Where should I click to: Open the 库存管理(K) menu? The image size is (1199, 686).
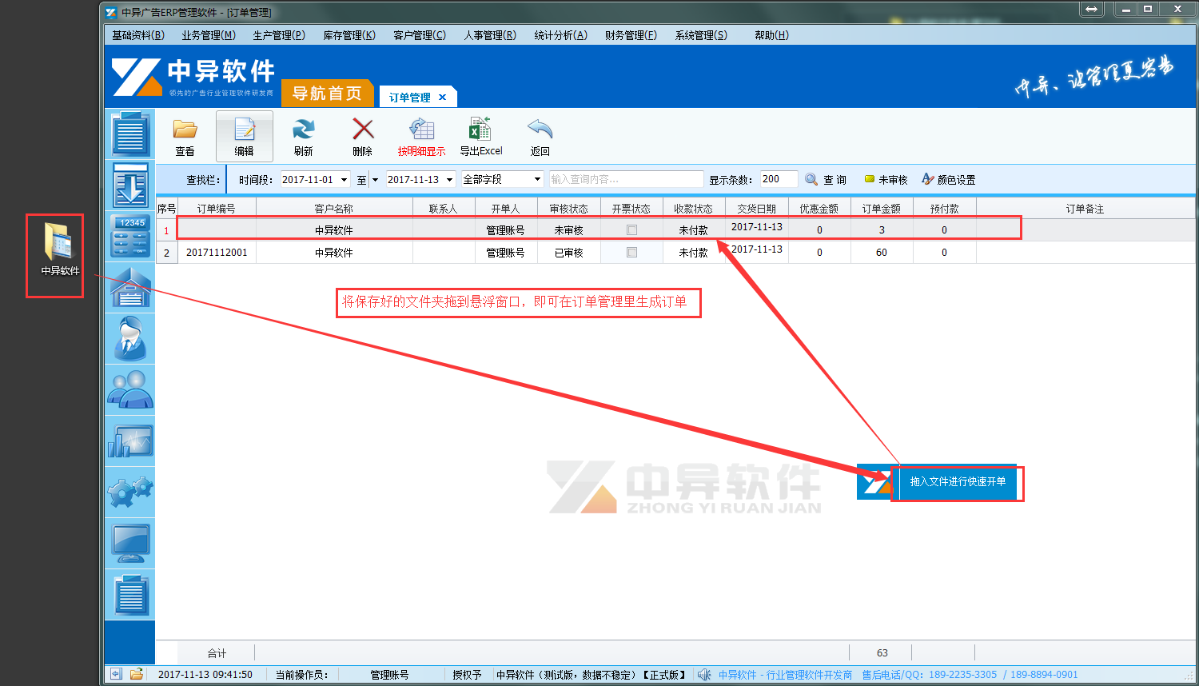click(349, 35)
